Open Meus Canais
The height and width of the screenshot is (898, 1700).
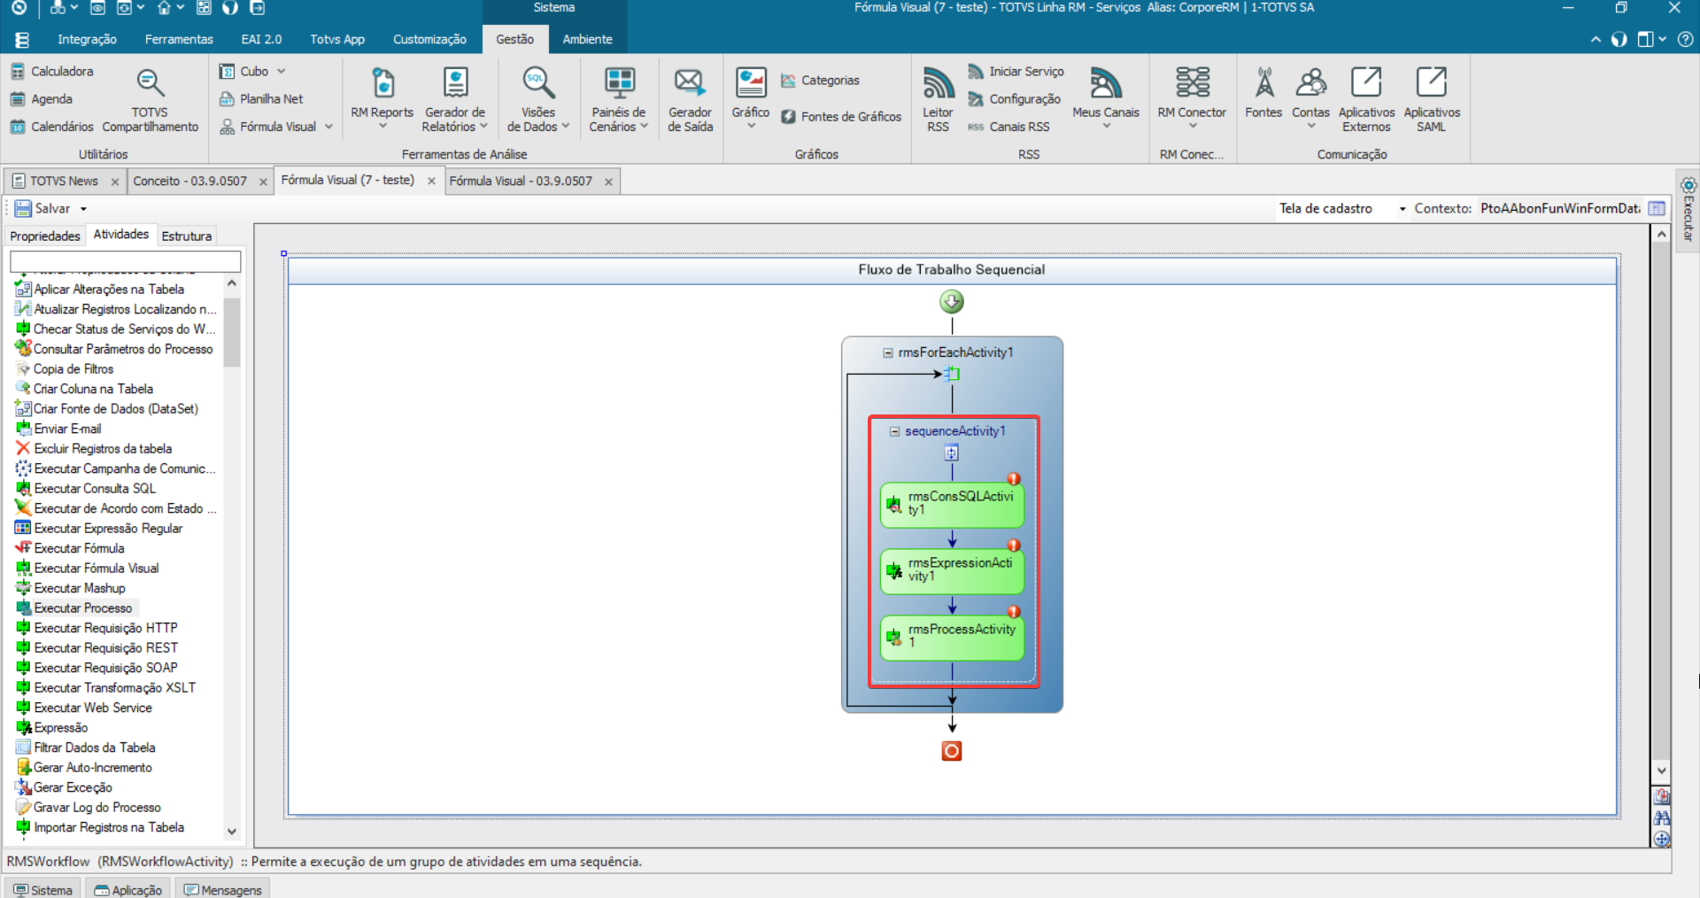point(1106,94)
